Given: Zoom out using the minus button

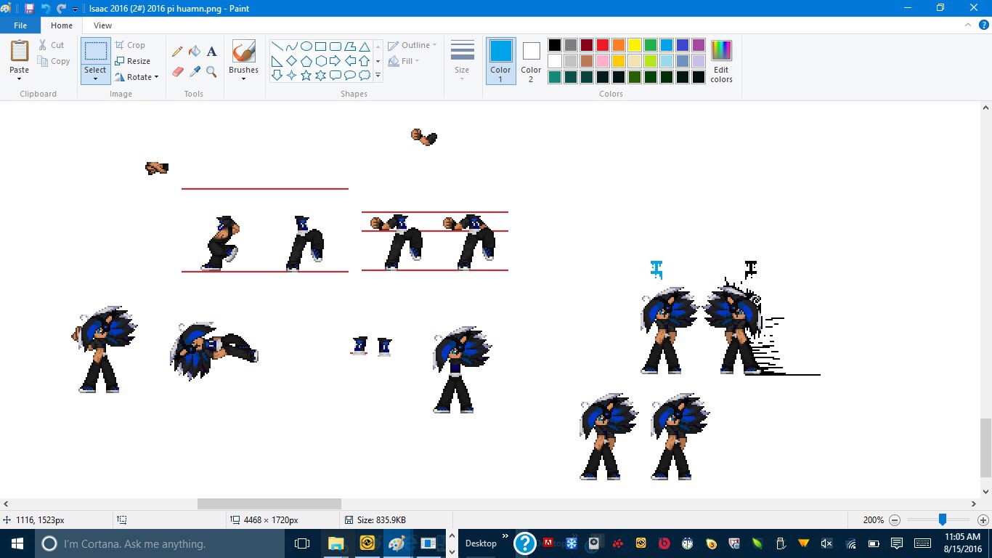Looking at the screenshot, I should (x=895, y=520).
